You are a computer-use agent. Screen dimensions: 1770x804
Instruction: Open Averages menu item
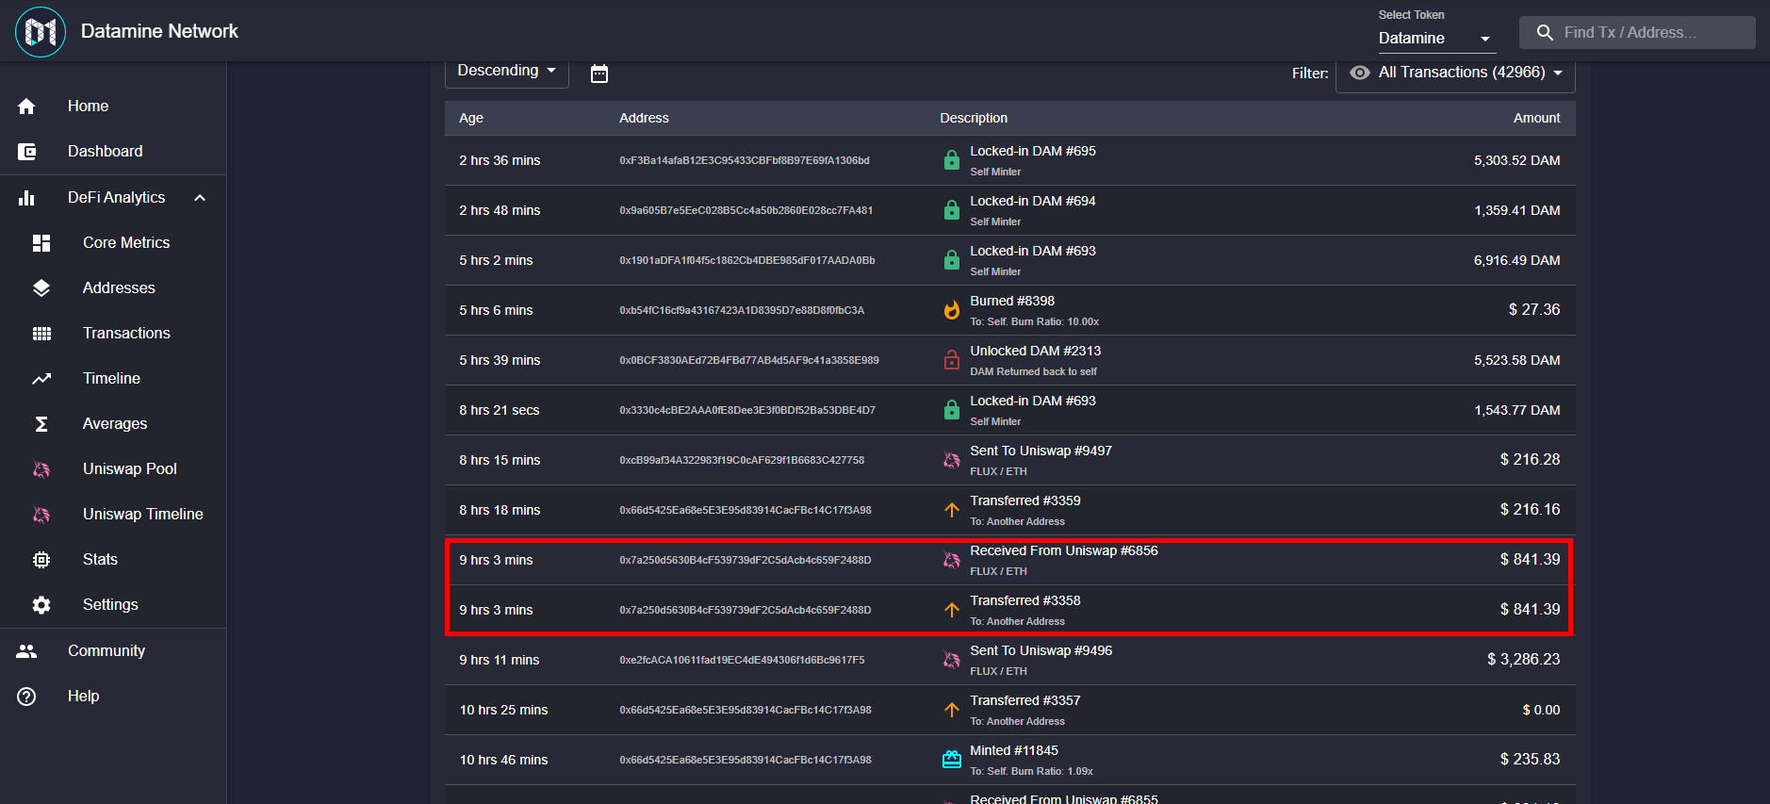(113, 424)
